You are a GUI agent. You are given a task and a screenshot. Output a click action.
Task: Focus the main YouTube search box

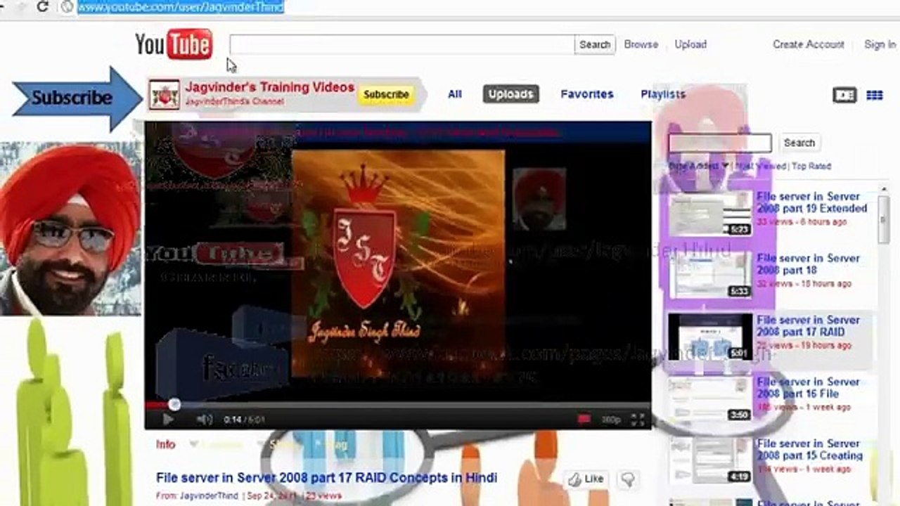point(402,44)
